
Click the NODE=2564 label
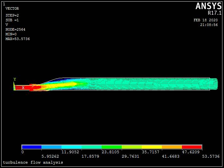15,29
